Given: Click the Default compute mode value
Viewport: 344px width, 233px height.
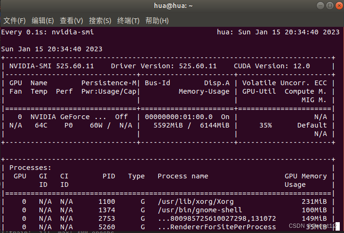Looking at the screenshot, I should [312, 125].
